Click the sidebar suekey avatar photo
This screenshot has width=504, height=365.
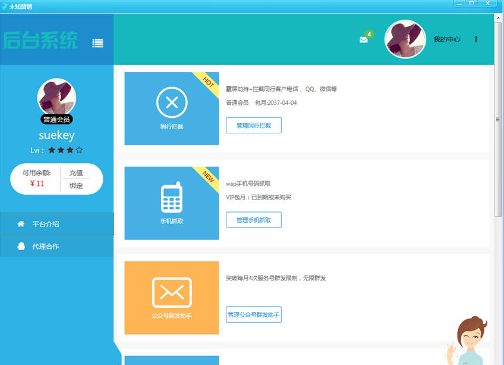(56, 96)
